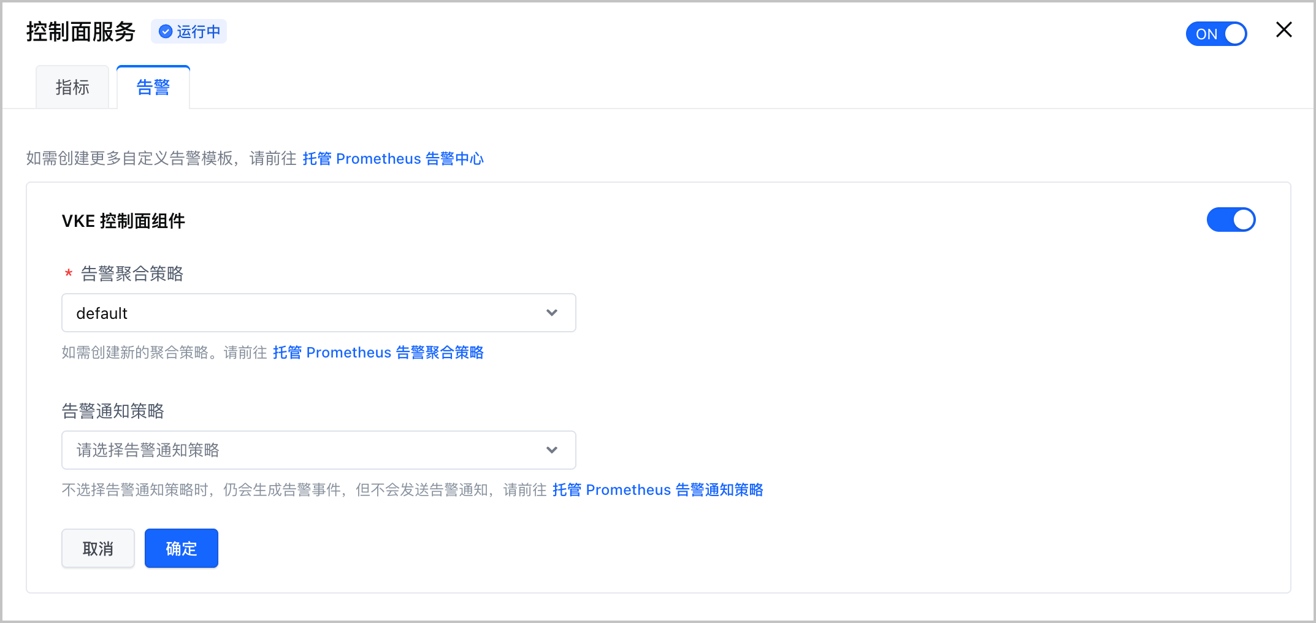Click the 取消 button

(x=98, y=548)
